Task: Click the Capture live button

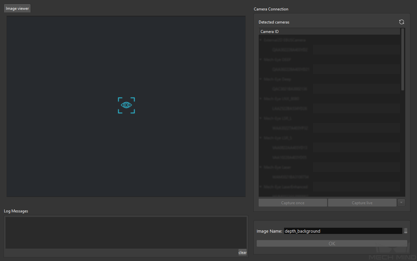Action: 362,203
